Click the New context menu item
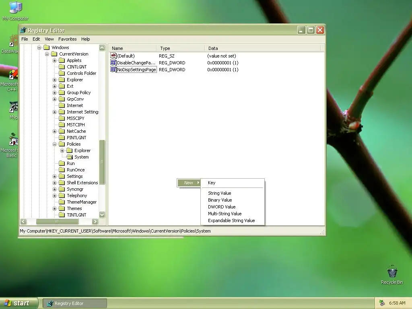The width and height of the screenshot is (412, 309). coord(189,183)
